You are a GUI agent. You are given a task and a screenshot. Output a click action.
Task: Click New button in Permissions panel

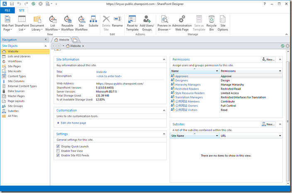[x=268, y=60]
